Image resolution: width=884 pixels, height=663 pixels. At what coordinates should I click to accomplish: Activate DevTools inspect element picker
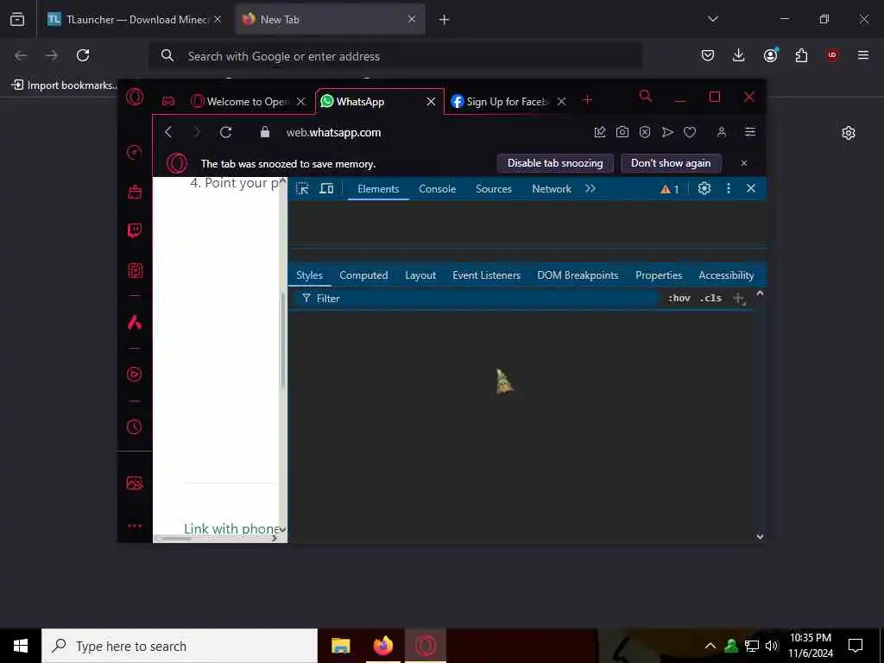click(302, 189)
